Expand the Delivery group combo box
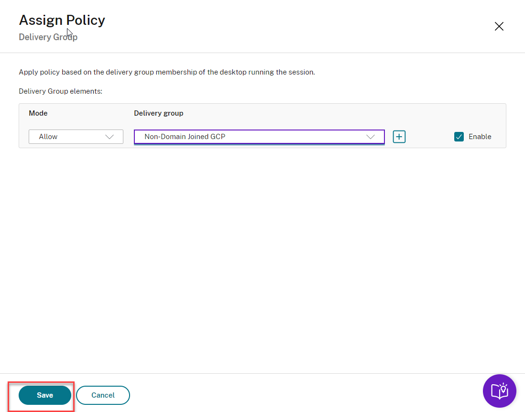The height and width of the screenshot is (412, 525). [259, 137]
